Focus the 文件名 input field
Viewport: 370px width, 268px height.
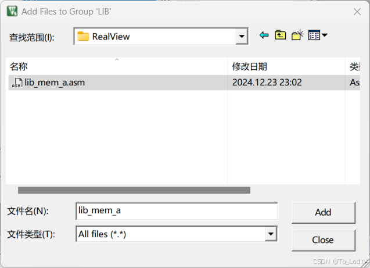pos(177,211)
